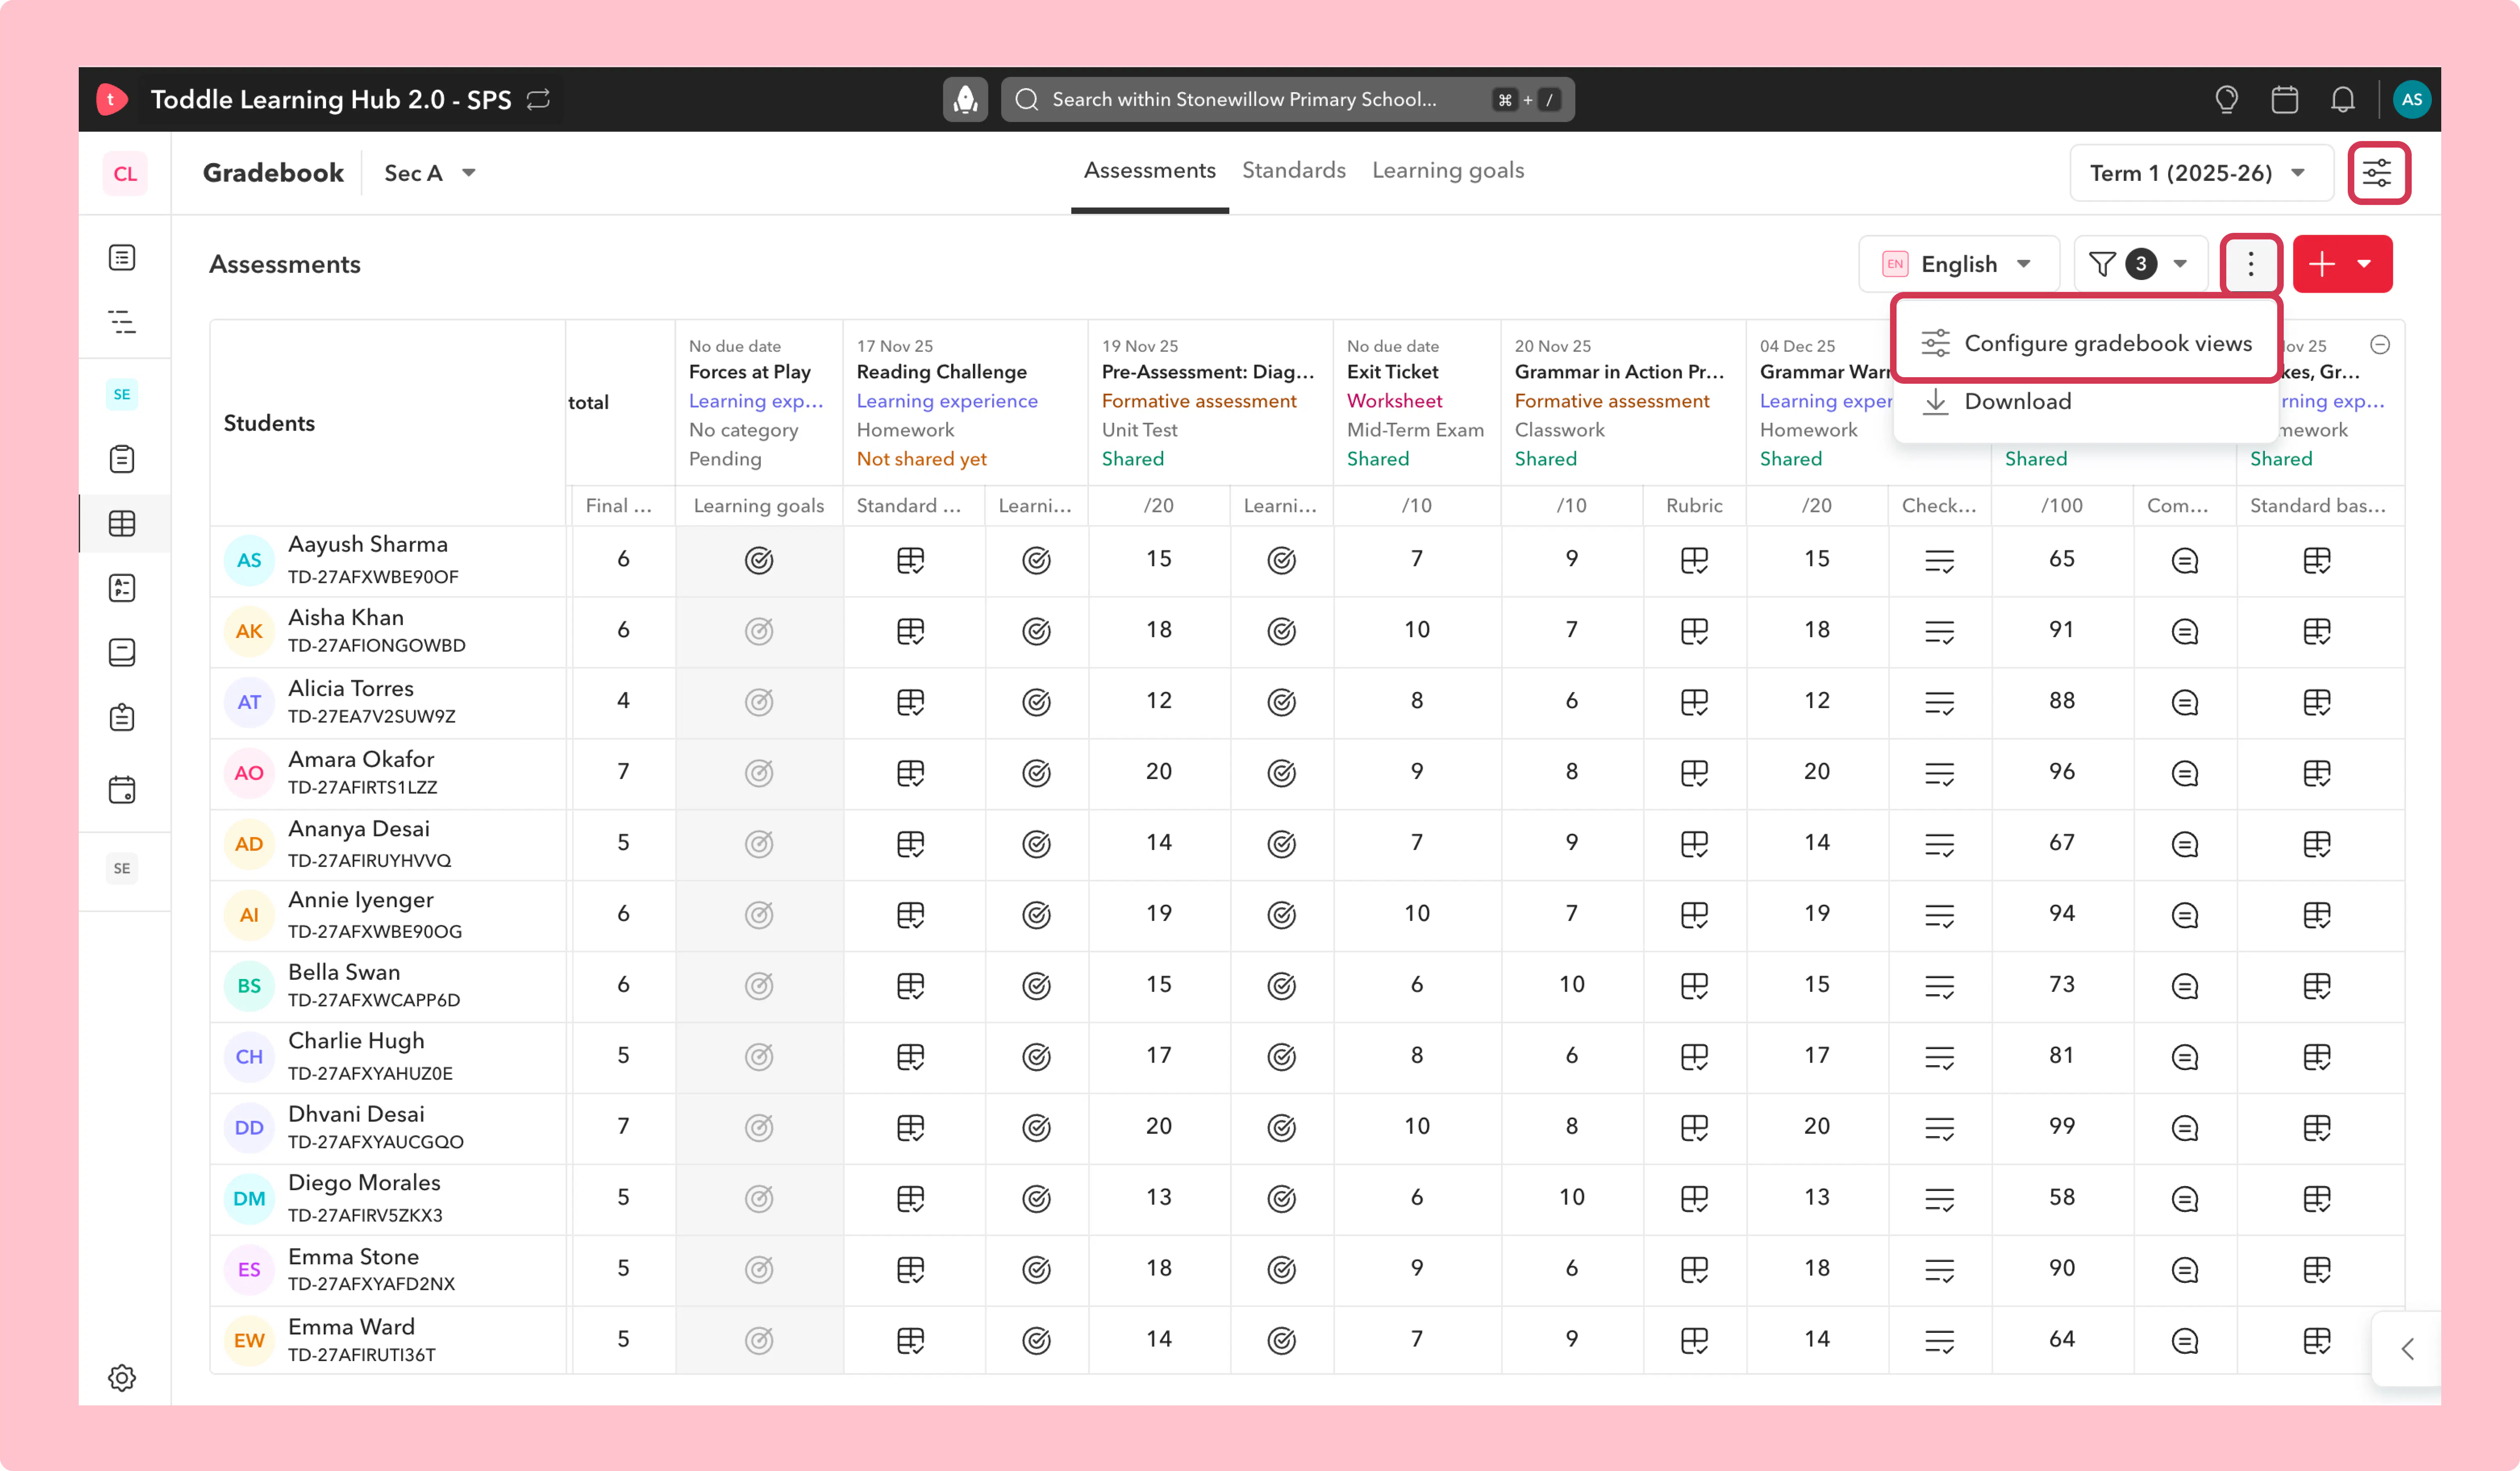Click the teal SE sidebar badge
The width and height of the screenshot is (2520, 1471).
(122, 395)
